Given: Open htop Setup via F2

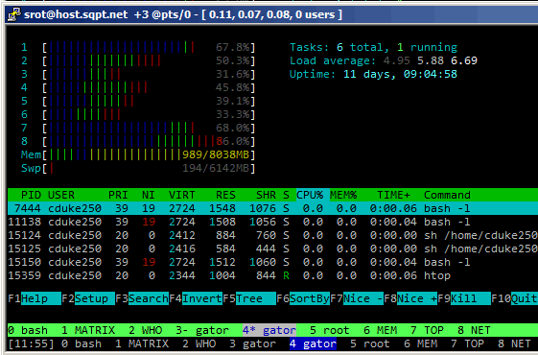Looking at the screenshot, I should [88, 298].
